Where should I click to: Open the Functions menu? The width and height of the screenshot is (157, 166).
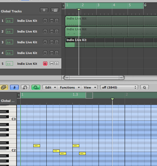(69, 87)
